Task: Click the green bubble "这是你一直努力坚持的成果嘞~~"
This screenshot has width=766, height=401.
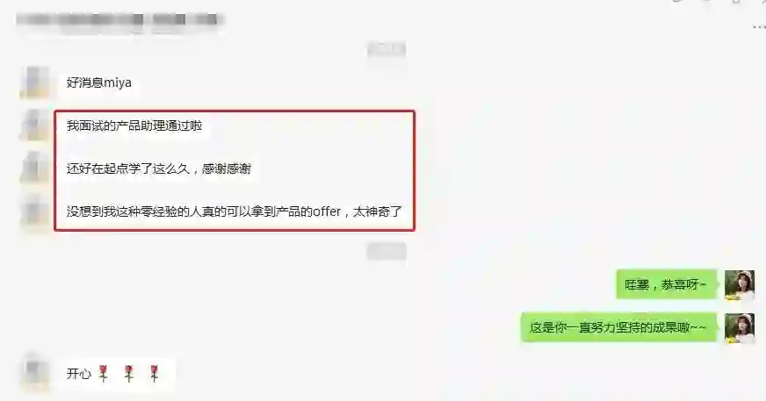Action: point(618,328)
